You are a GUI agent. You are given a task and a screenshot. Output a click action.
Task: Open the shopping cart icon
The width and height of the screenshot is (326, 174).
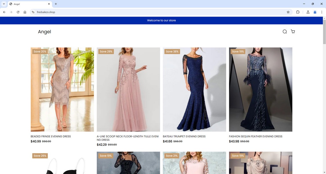(293, 32)
